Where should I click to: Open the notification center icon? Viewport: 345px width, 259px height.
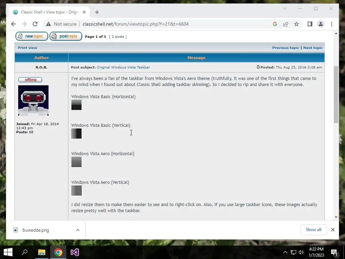[x=335, y=252]
